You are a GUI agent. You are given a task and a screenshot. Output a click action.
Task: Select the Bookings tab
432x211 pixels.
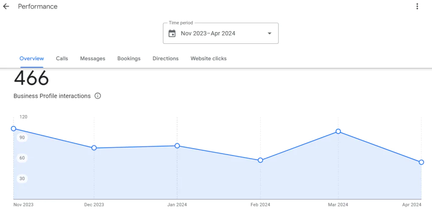[129, 59]
